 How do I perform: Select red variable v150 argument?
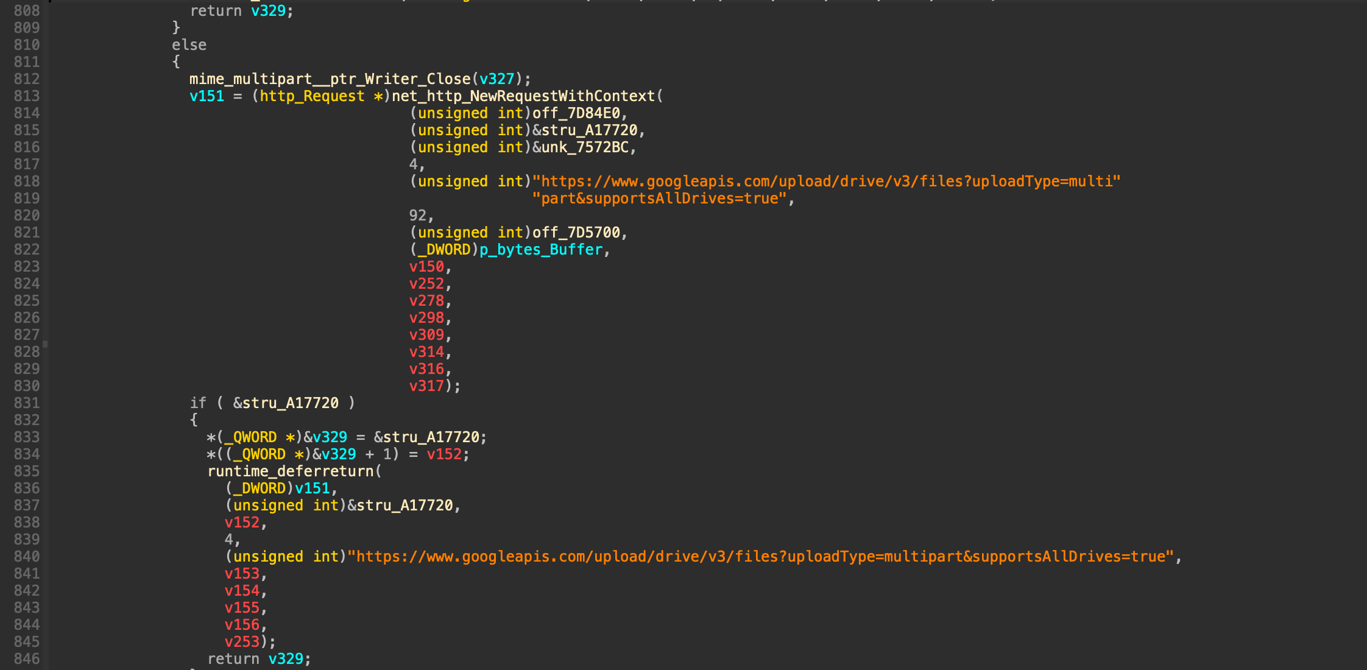pyautogui.click(x=426, y=266)
